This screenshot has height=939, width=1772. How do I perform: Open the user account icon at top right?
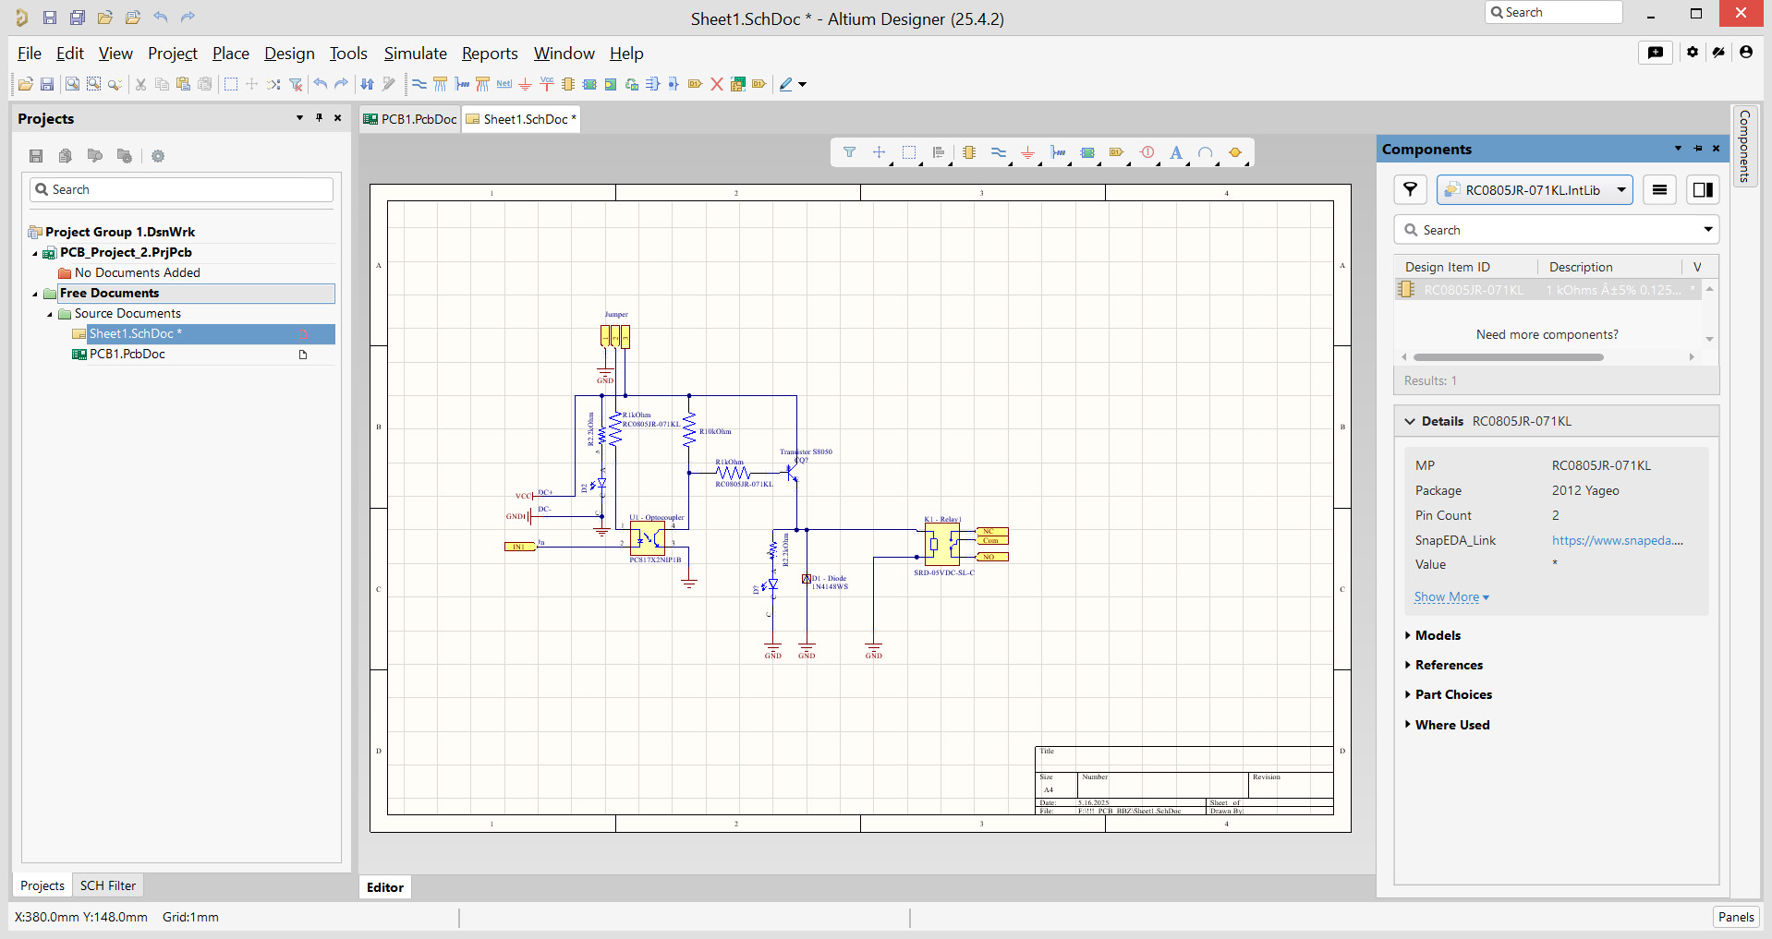(1746, 53)
